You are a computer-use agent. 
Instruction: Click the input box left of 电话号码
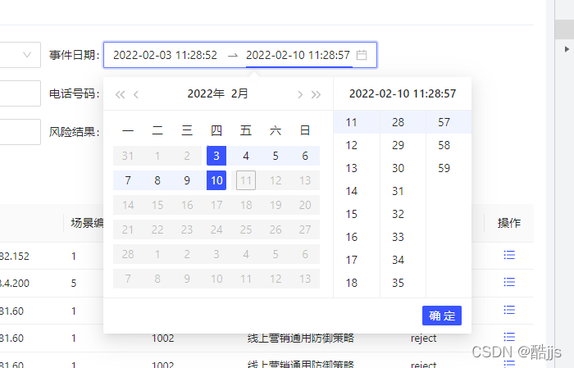coord(20,93)
